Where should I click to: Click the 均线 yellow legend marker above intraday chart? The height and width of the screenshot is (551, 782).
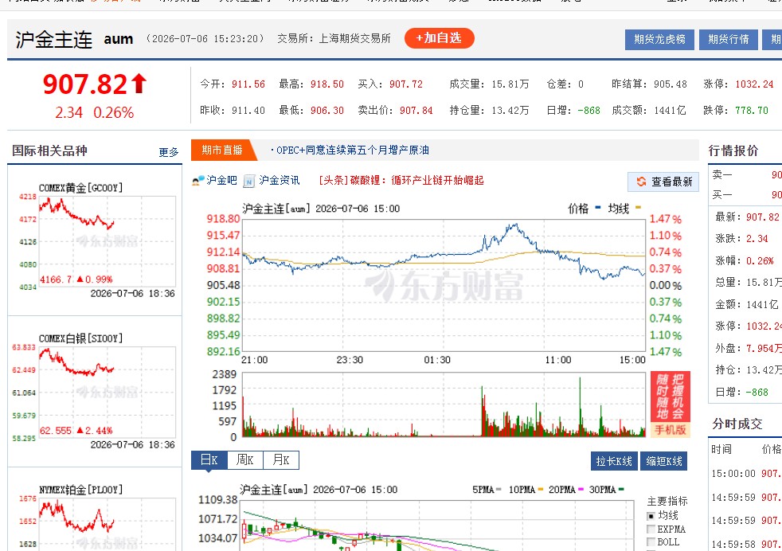[638, 208]
